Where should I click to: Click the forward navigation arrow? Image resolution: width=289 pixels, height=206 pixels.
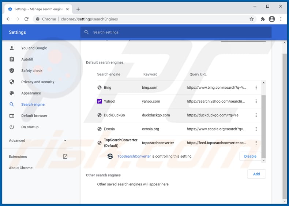(17, 19)
